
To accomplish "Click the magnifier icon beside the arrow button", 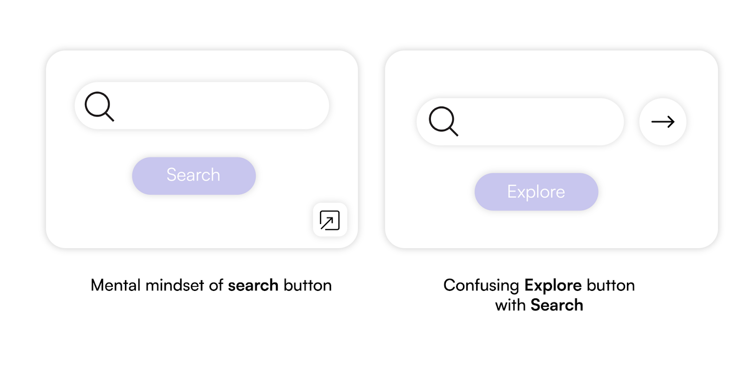I will pos(443,121).
